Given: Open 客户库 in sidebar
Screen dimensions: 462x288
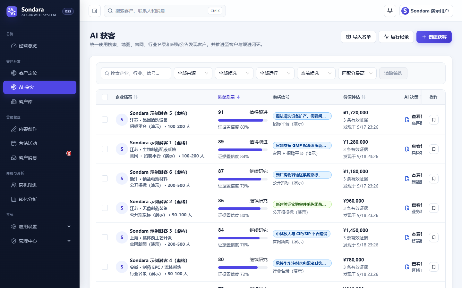Looking at the screenshot, I should coord(40,102).
